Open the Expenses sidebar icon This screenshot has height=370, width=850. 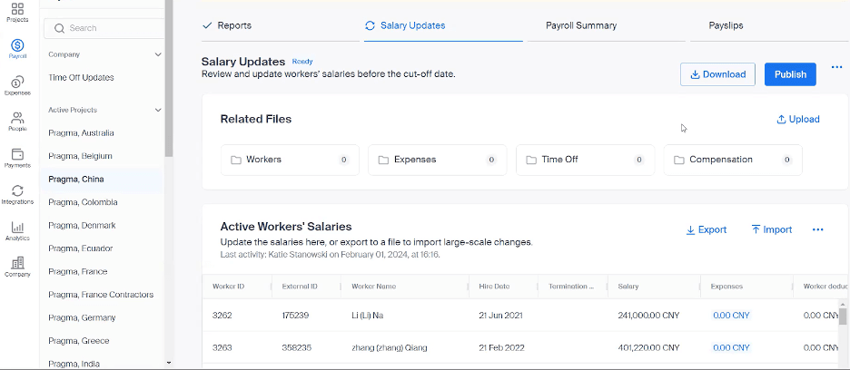17,85
